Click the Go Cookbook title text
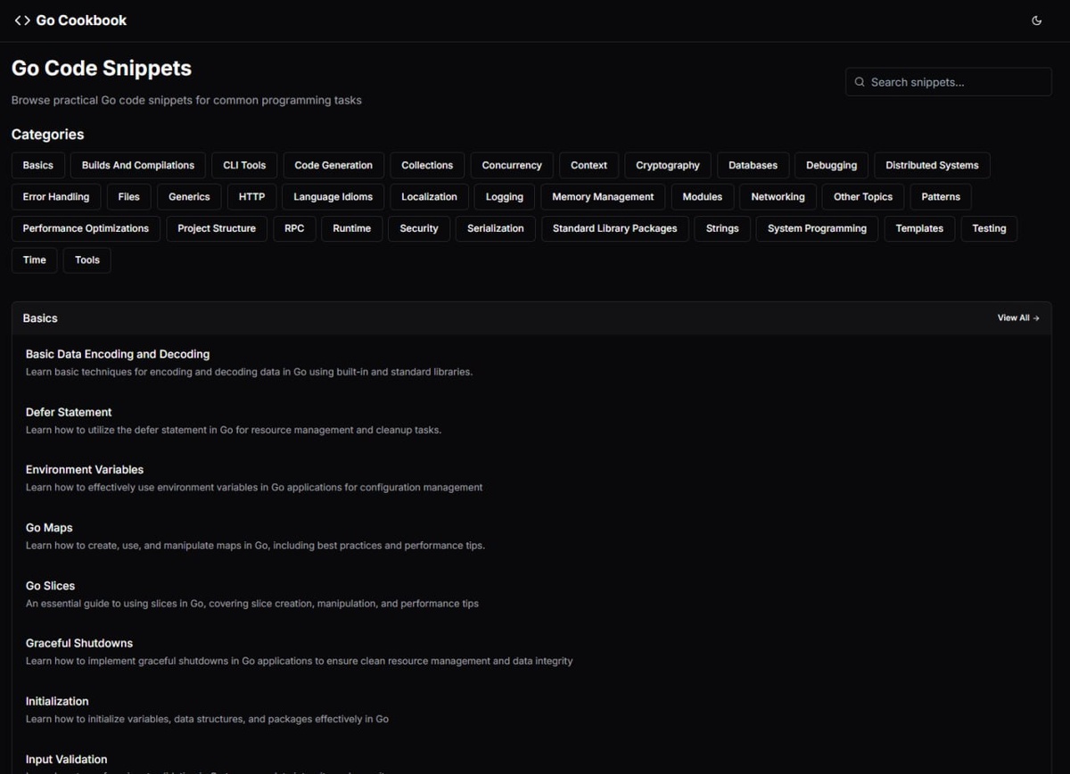Image resolution: width=1070 pixels, height=774 pixels. (81, 21)
